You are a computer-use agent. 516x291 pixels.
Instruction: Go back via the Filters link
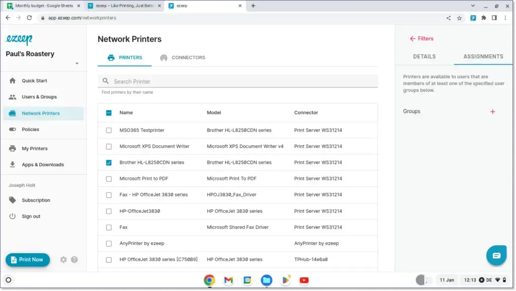click(x=421, y=38)
